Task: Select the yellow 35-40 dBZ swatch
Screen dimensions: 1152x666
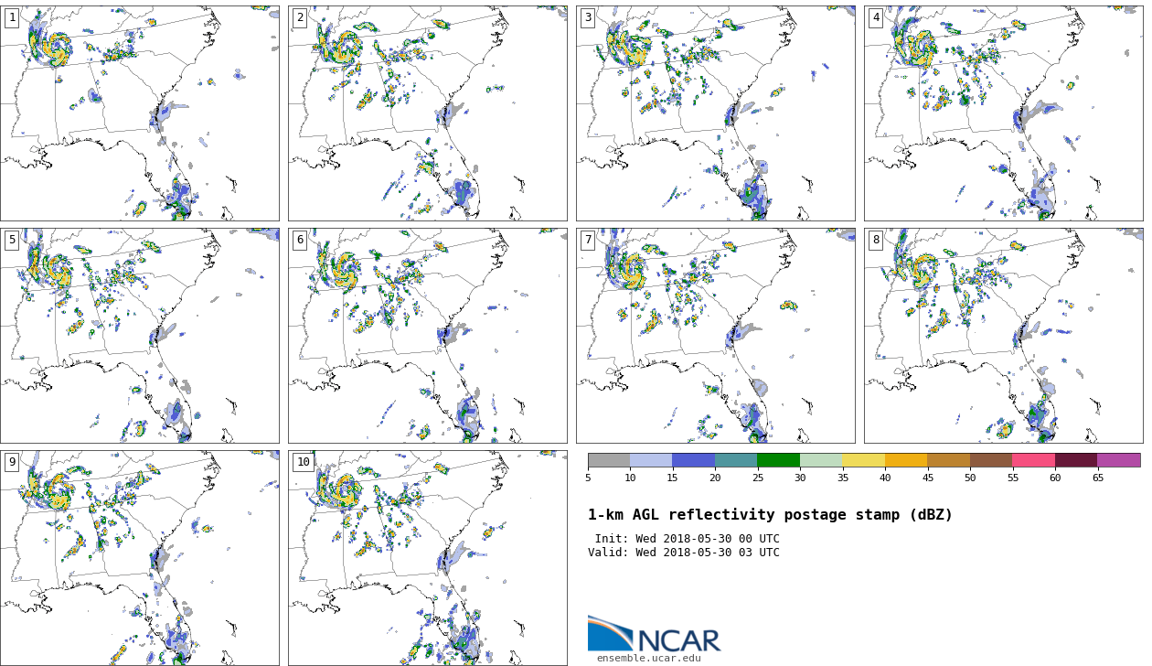Action: tap(863, 460)
